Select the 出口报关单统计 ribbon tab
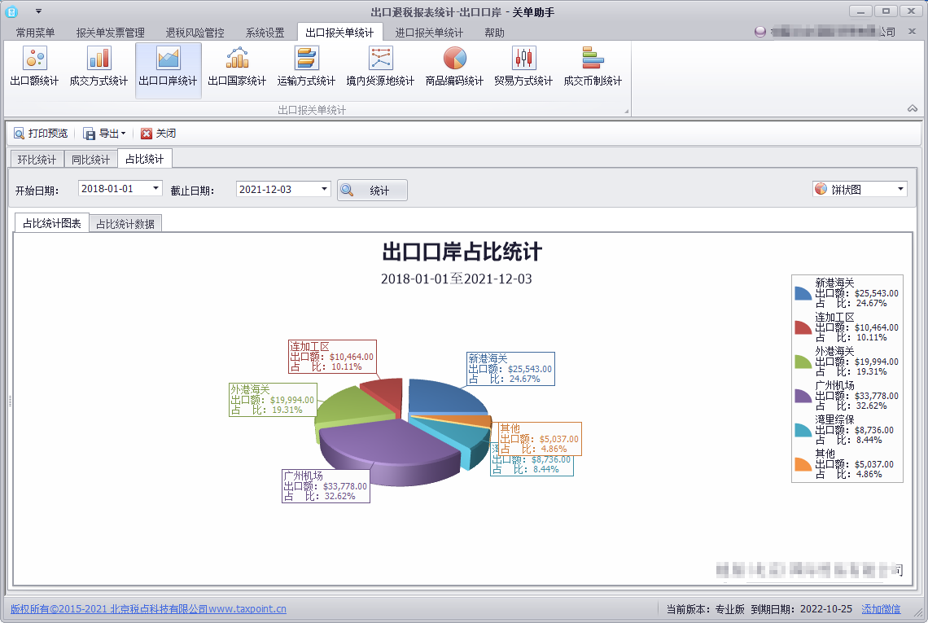This screenshot has height=623, width=928. click(x=339, y=33)
